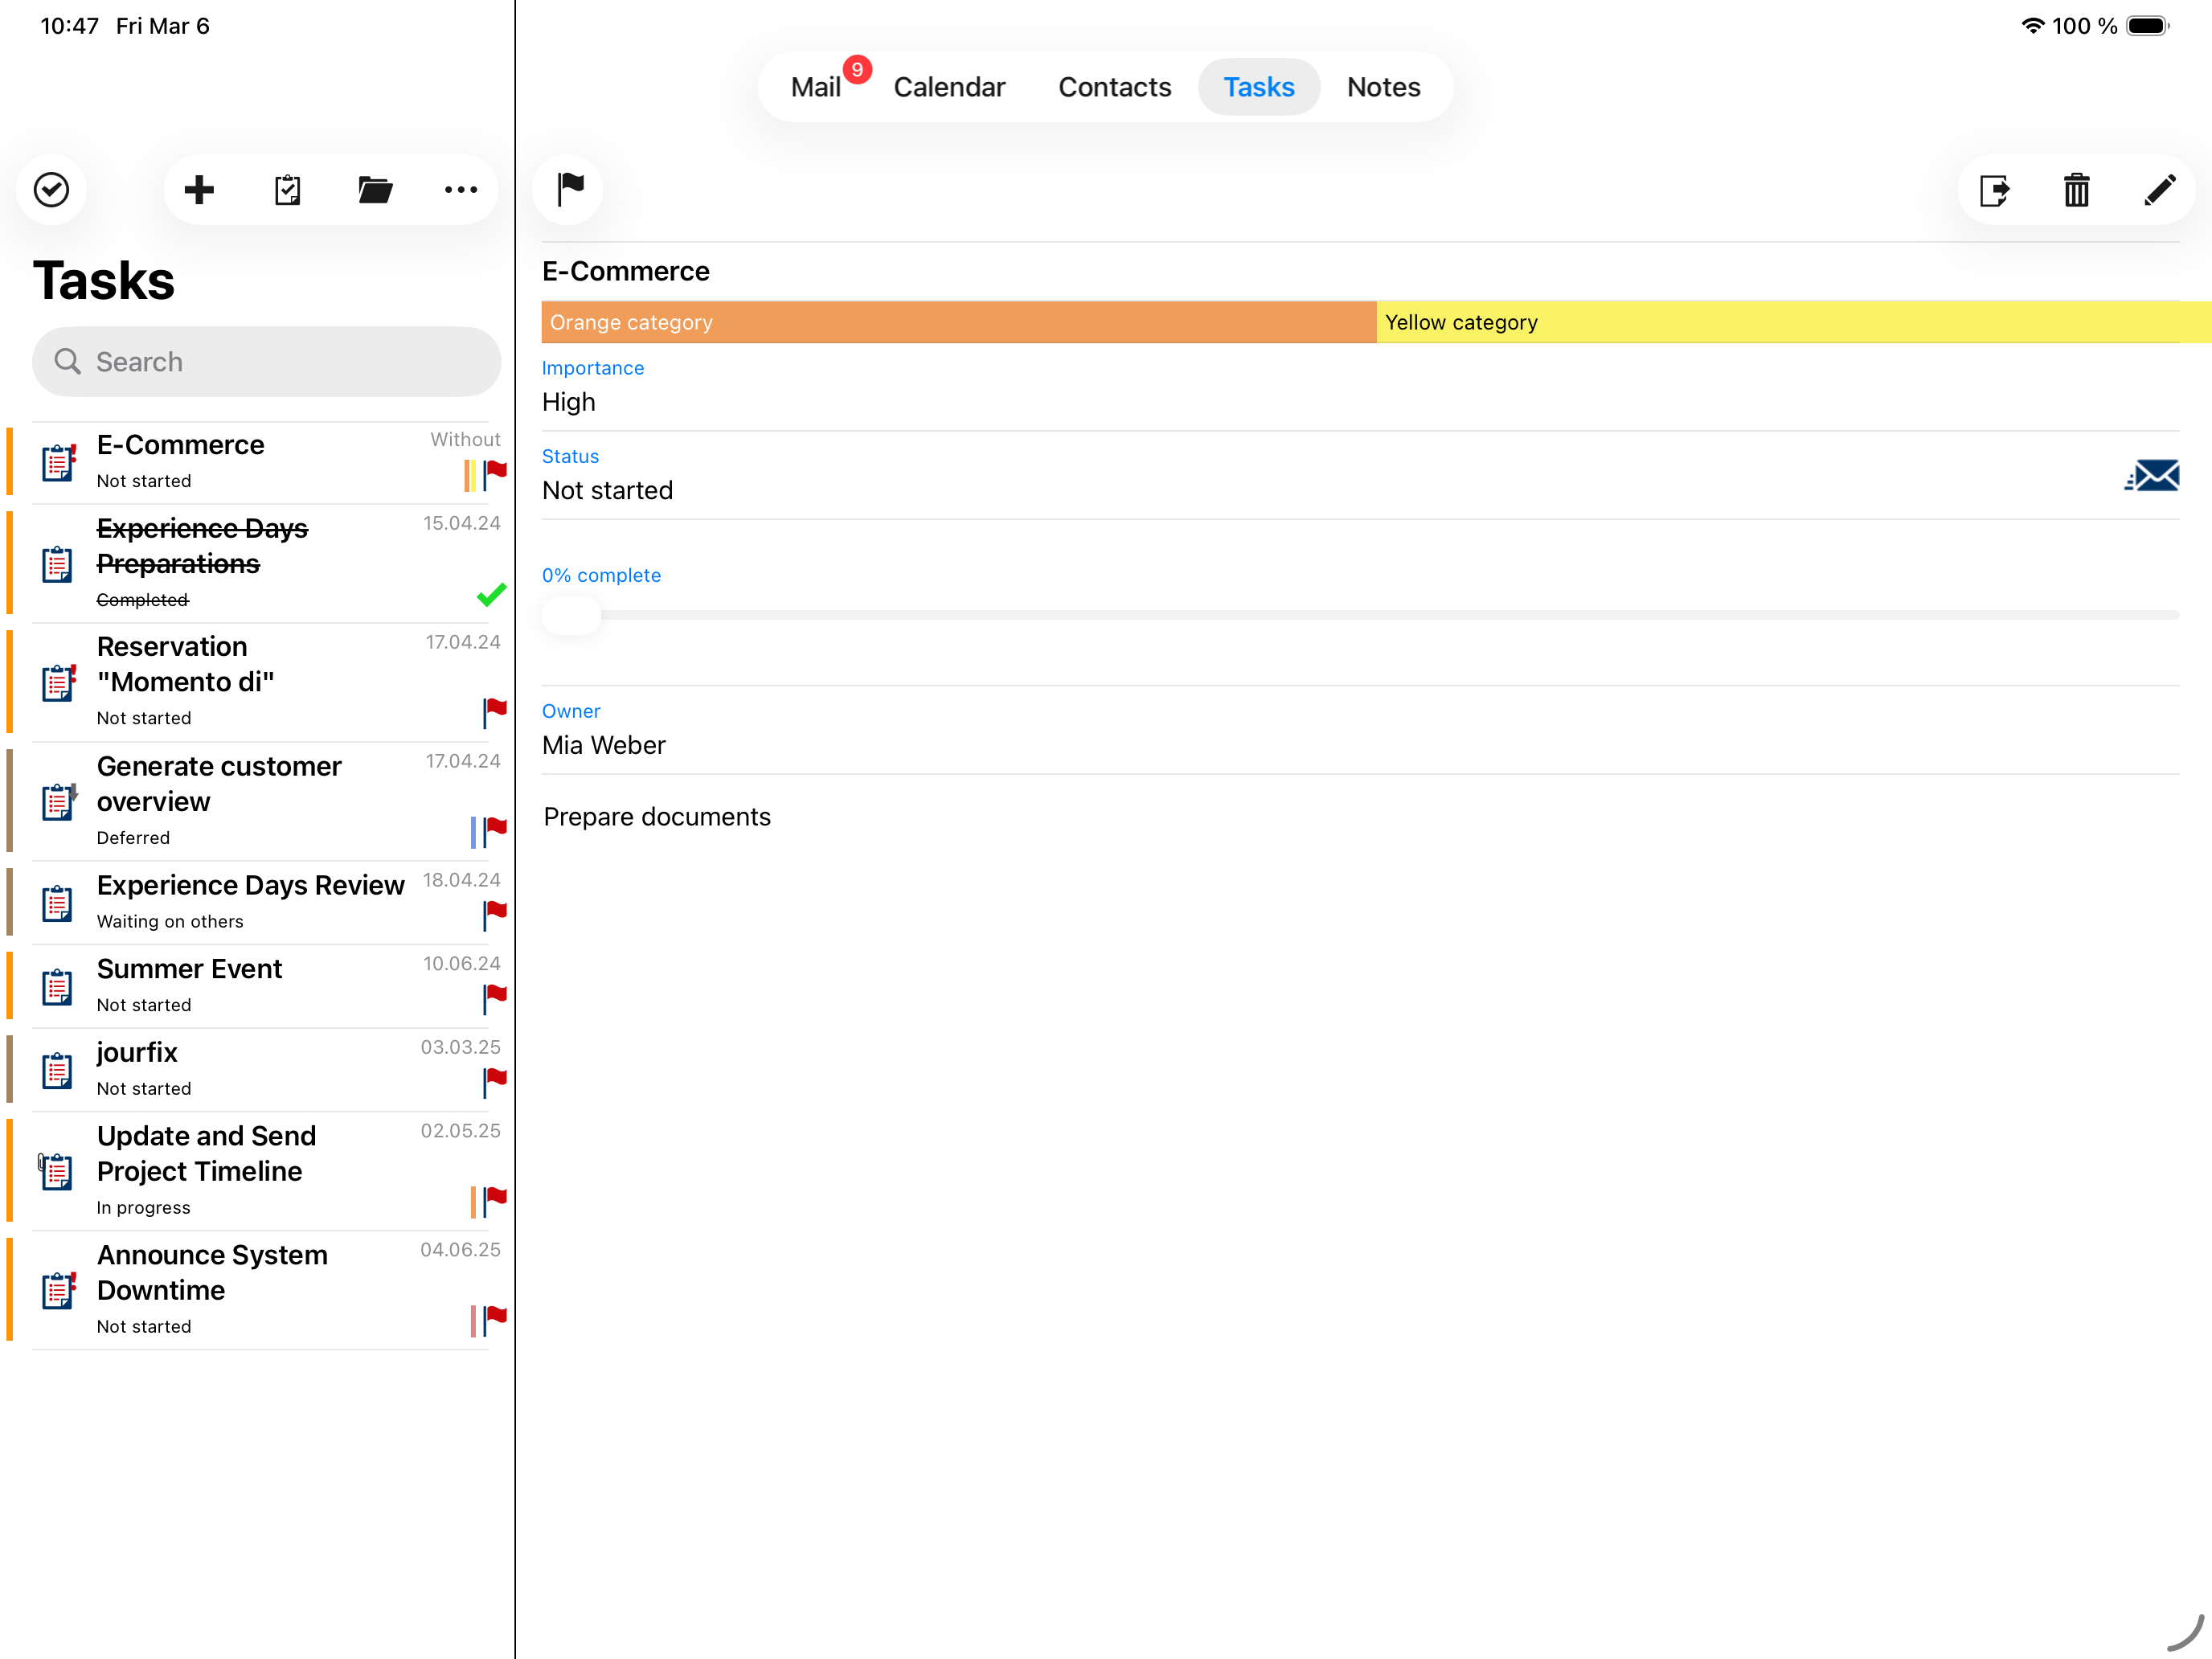The height and width of the screenshot is (1659, 2212).
Task: Tap clipboard icon of Generate customer overview
Action: [x=58, y=802]
